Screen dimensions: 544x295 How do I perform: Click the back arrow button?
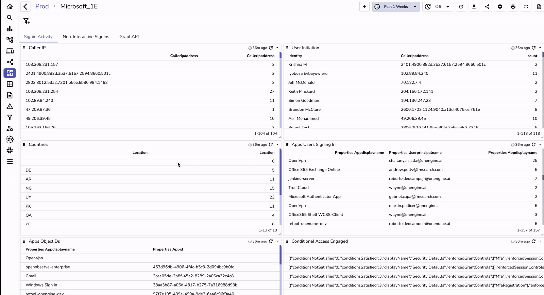pyautogui.click(x=26, y=6)
